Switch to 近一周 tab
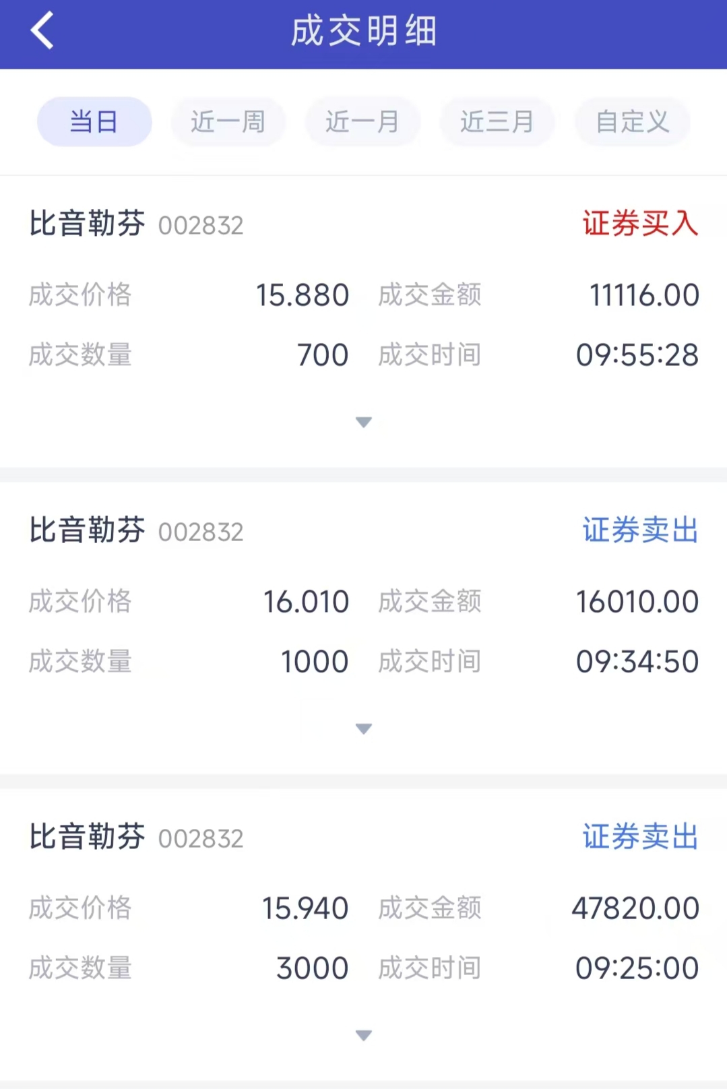This screenshot has height=1089, width=727. 228,122
